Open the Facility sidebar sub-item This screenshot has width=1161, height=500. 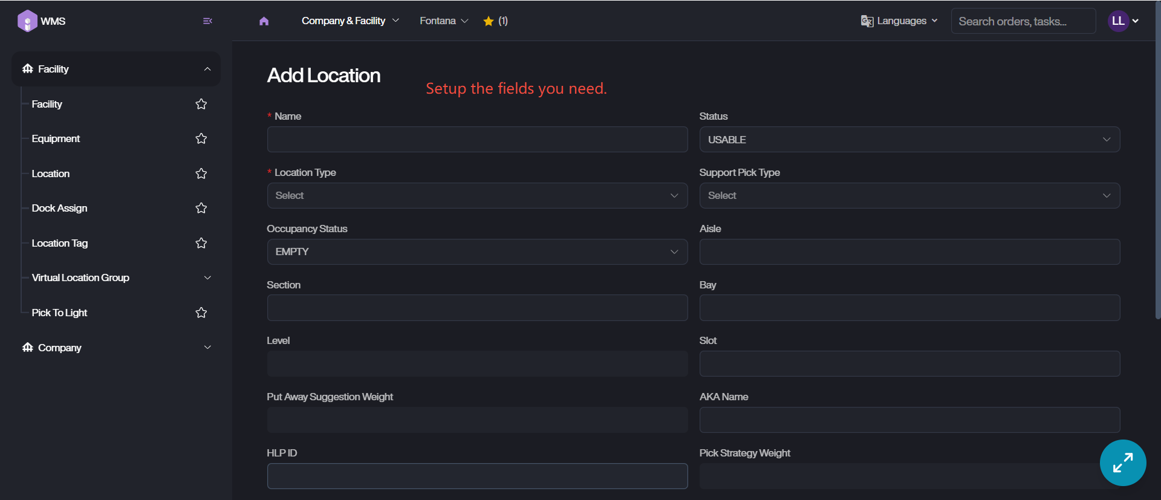[x=47, y=104]
